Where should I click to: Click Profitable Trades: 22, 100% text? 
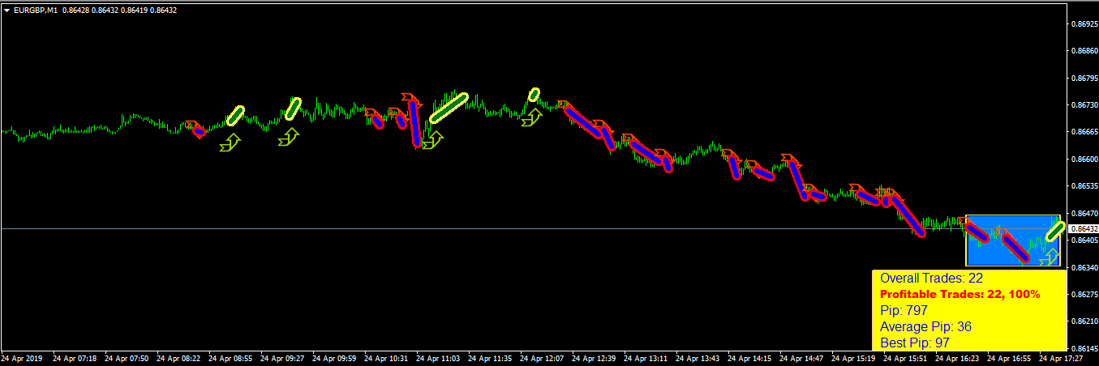coord(959,294)
